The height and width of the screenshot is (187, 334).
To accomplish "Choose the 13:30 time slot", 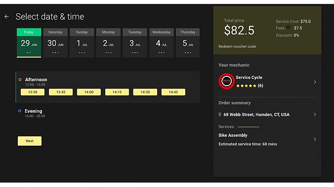I will tap(33, 92).
